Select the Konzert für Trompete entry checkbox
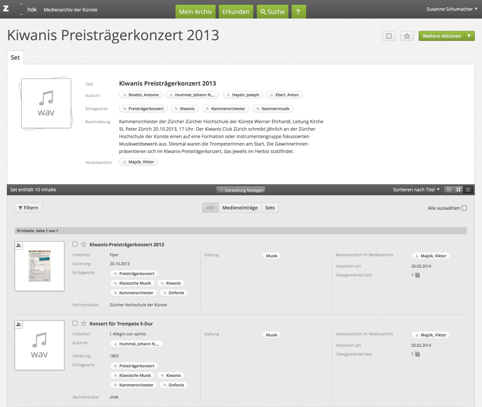482x407 pixels. point(75,323)
